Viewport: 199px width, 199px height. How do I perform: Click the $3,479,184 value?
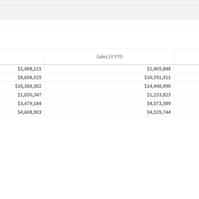30,103
